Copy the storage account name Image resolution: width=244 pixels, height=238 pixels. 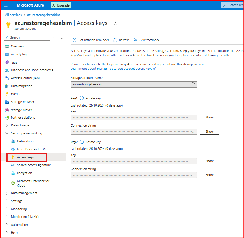pos(193,84)
